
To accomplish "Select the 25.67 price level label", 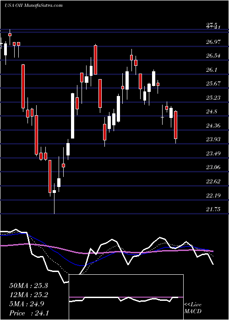I will (x=213, y=84).
